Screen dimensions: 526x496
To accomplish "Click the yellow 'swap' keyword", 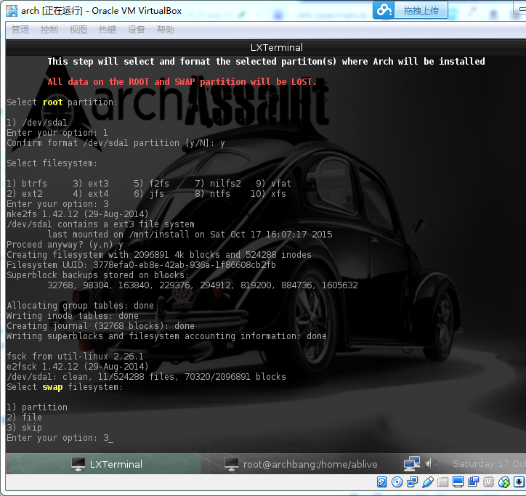I will coord(52,387).
